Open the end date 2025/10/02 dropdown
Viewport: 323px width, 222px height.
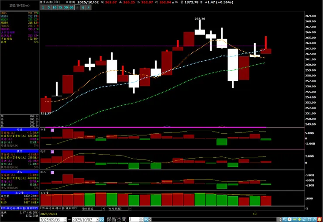(x=97, y=219)
